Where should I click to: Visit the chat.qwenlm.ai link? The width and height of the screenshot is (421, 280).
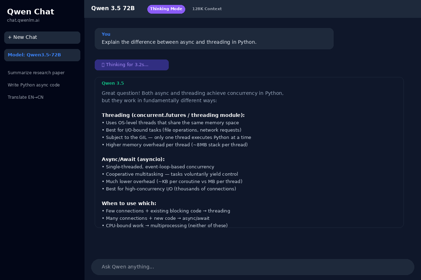click(x=23, y=20)
